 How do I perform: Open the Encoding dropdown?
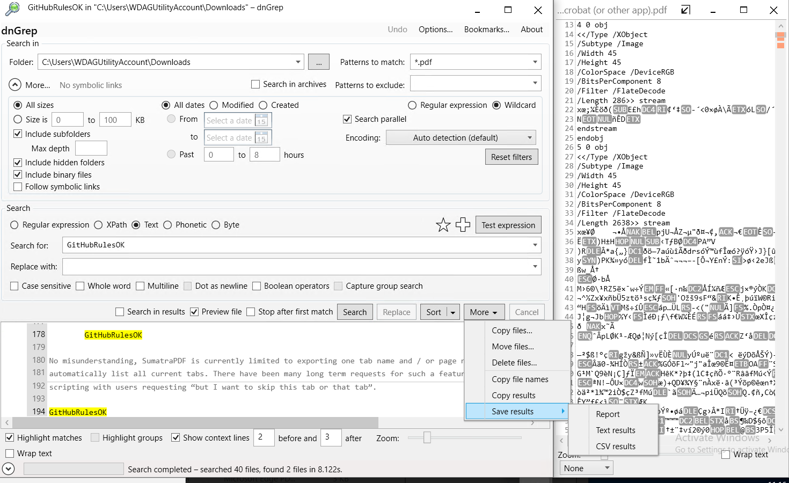pos(460,137)
